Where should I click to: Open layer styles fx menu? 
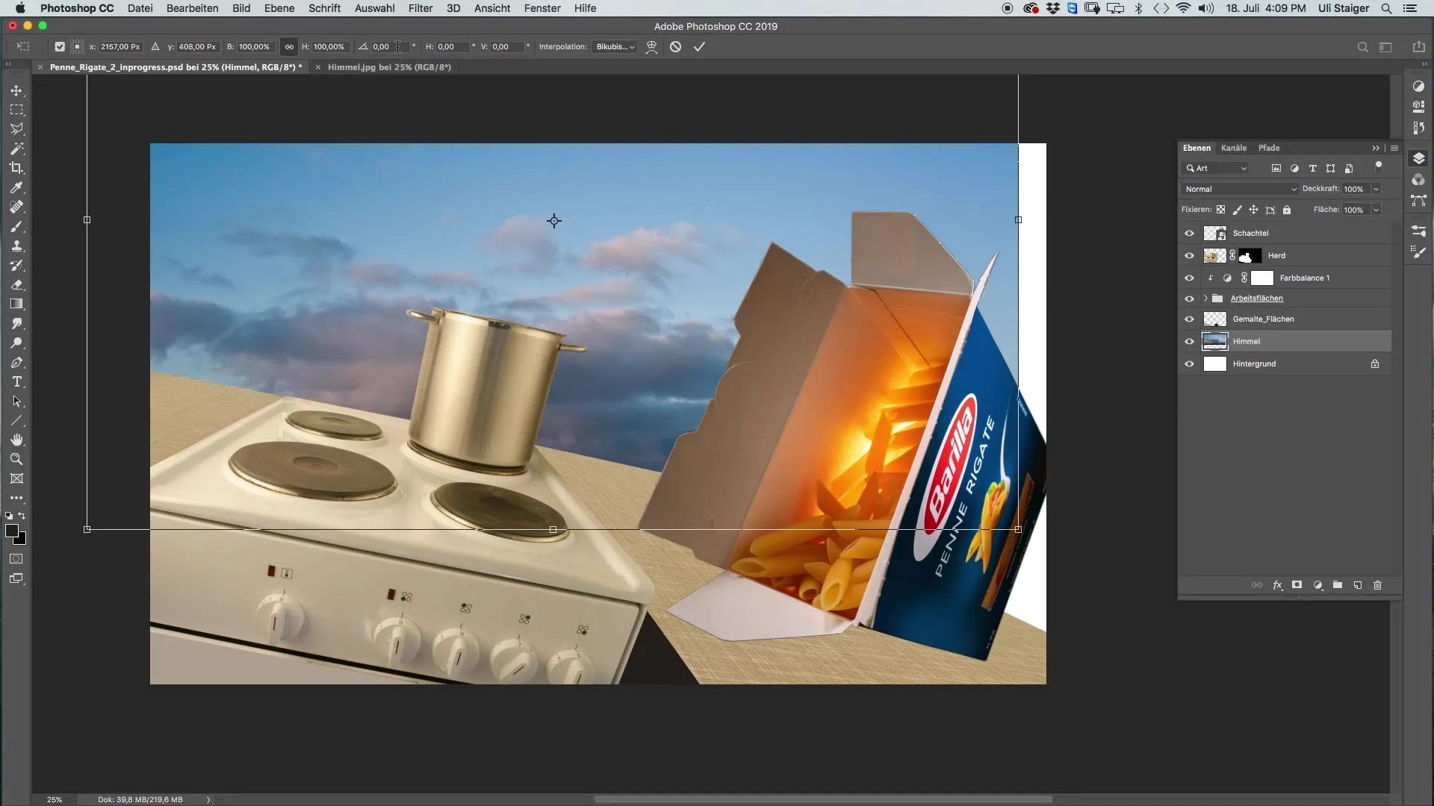tap(1277, 585)
